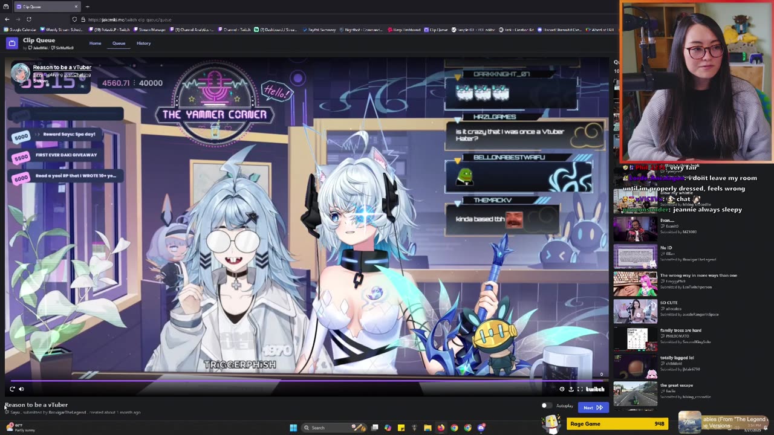Open Firefox from the taskbar
Viewport: 774px width, 435px height.
(441, 428)
